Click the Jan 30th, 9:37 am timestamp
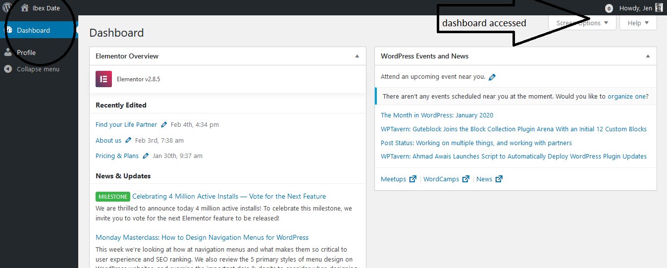667x268 pixels. 177,156
